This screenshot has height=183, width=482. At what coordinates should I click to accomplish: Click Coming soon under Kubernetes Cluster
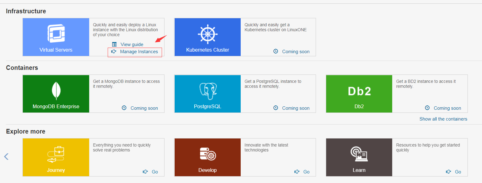tap(296, 52)
